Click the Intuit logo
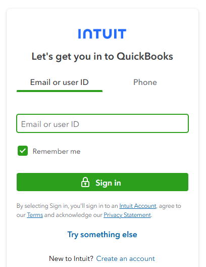 (x=102, y=34)
